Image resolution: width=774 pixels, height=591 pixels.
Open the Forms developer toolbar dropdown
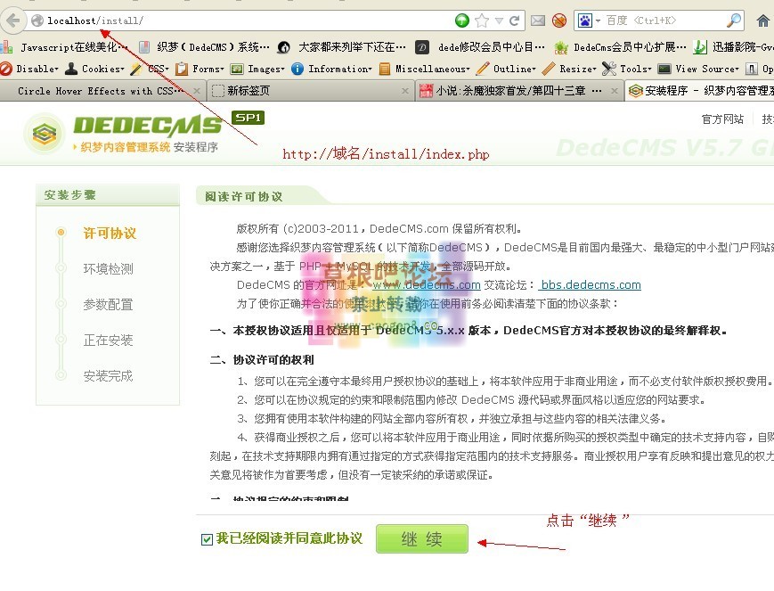[x=200, y=69]
